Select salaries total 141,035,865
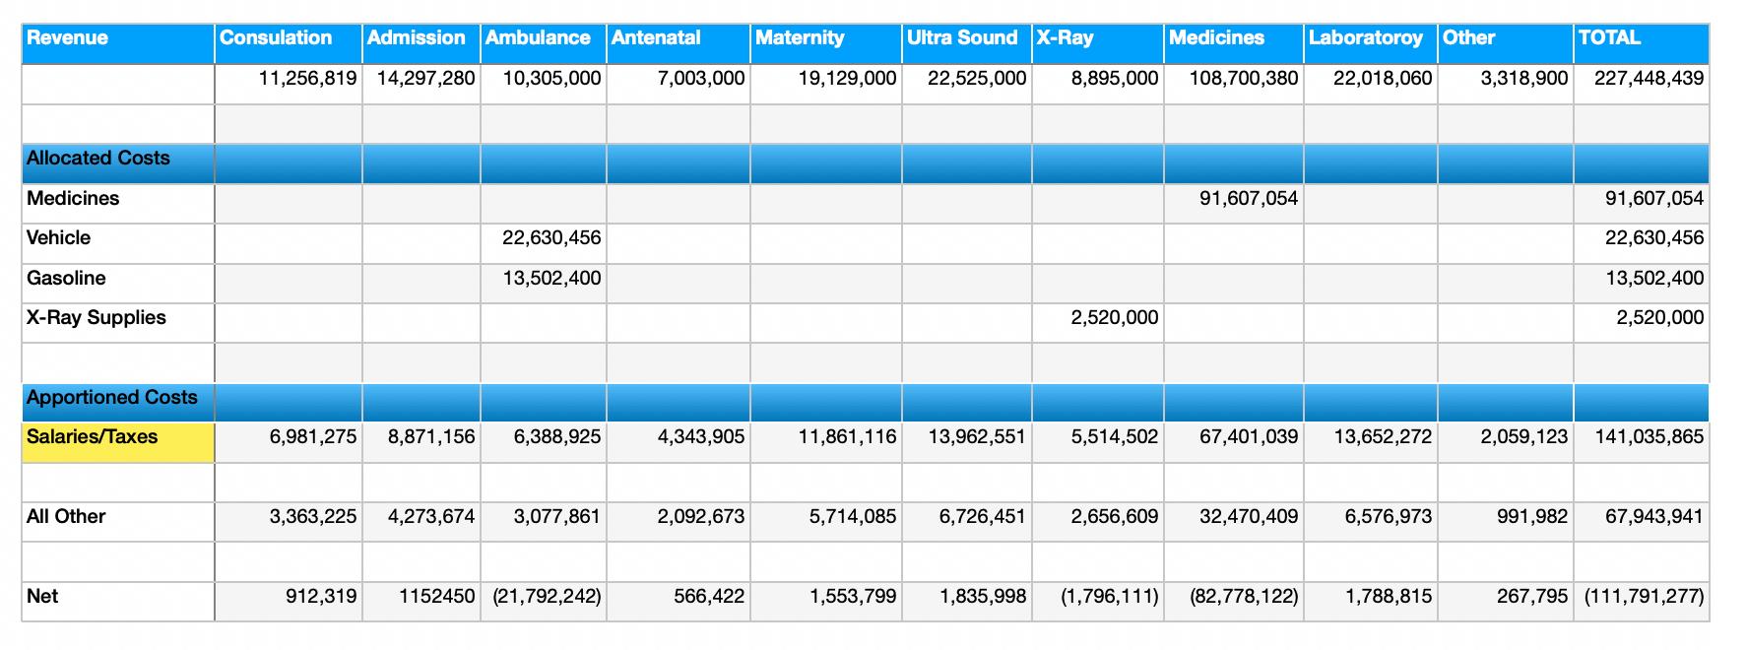Screen dimensions: 1747x650 pyautogui.click(x=1642, y=442)
